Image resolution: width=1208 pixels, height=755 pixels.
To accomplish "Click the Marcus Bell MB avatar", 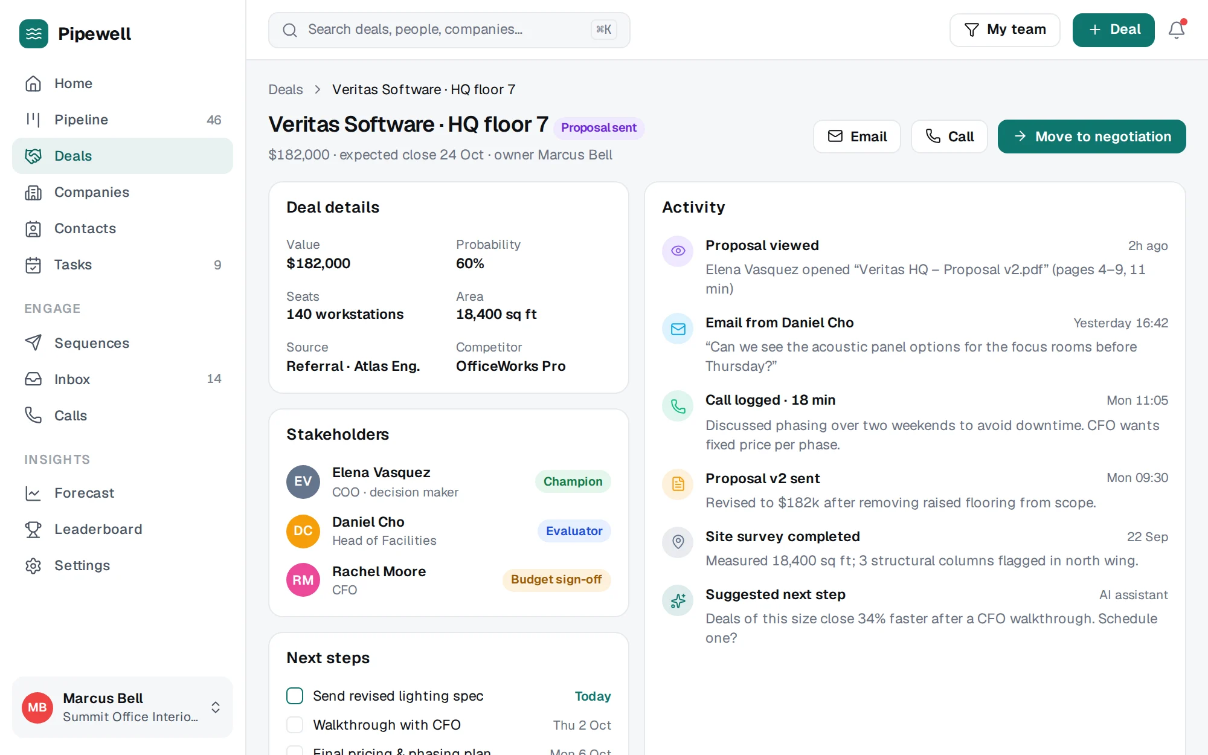I will (x=37, y=707).
